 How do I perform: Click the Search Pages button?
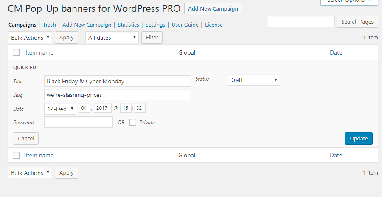pos(357,22)
